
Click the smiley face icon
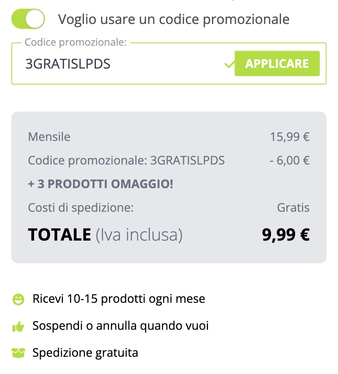tap(18, 299)
